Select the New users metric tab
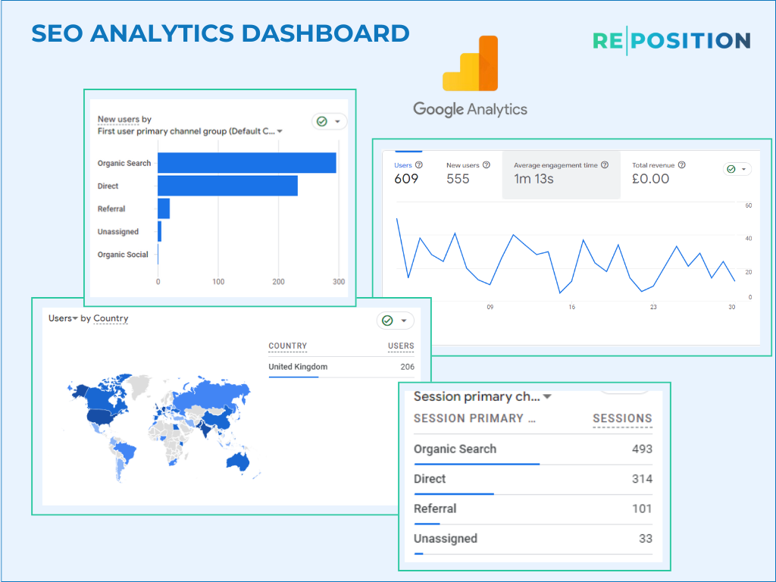 468,173
